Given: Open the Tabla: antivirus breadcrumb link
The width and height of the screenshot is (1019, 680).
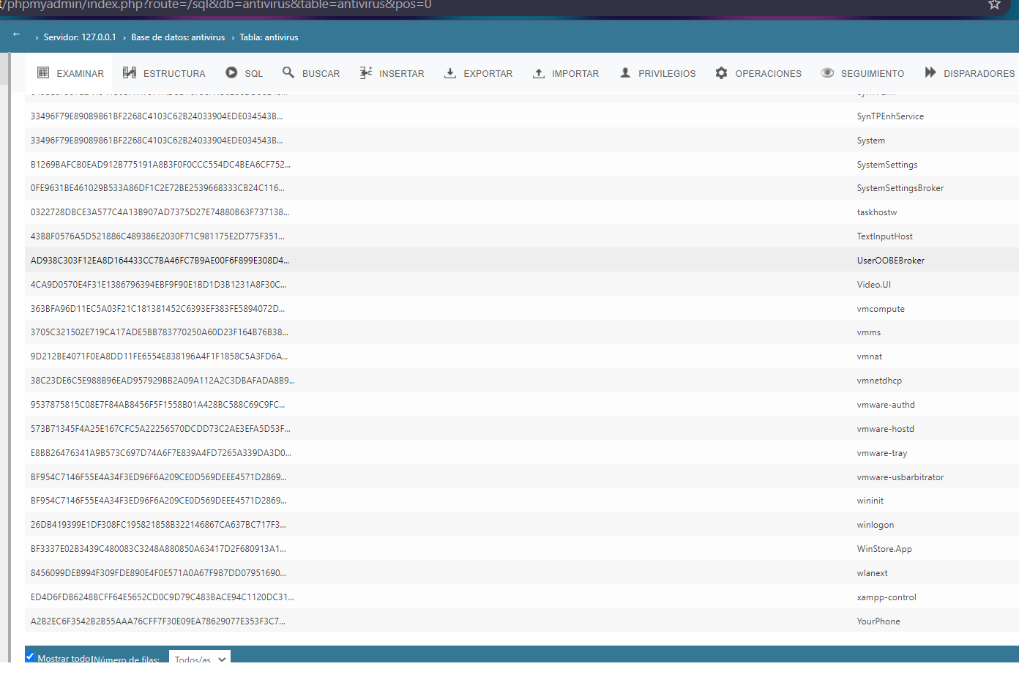Looking at the screenshot, I should pos(269,37).
